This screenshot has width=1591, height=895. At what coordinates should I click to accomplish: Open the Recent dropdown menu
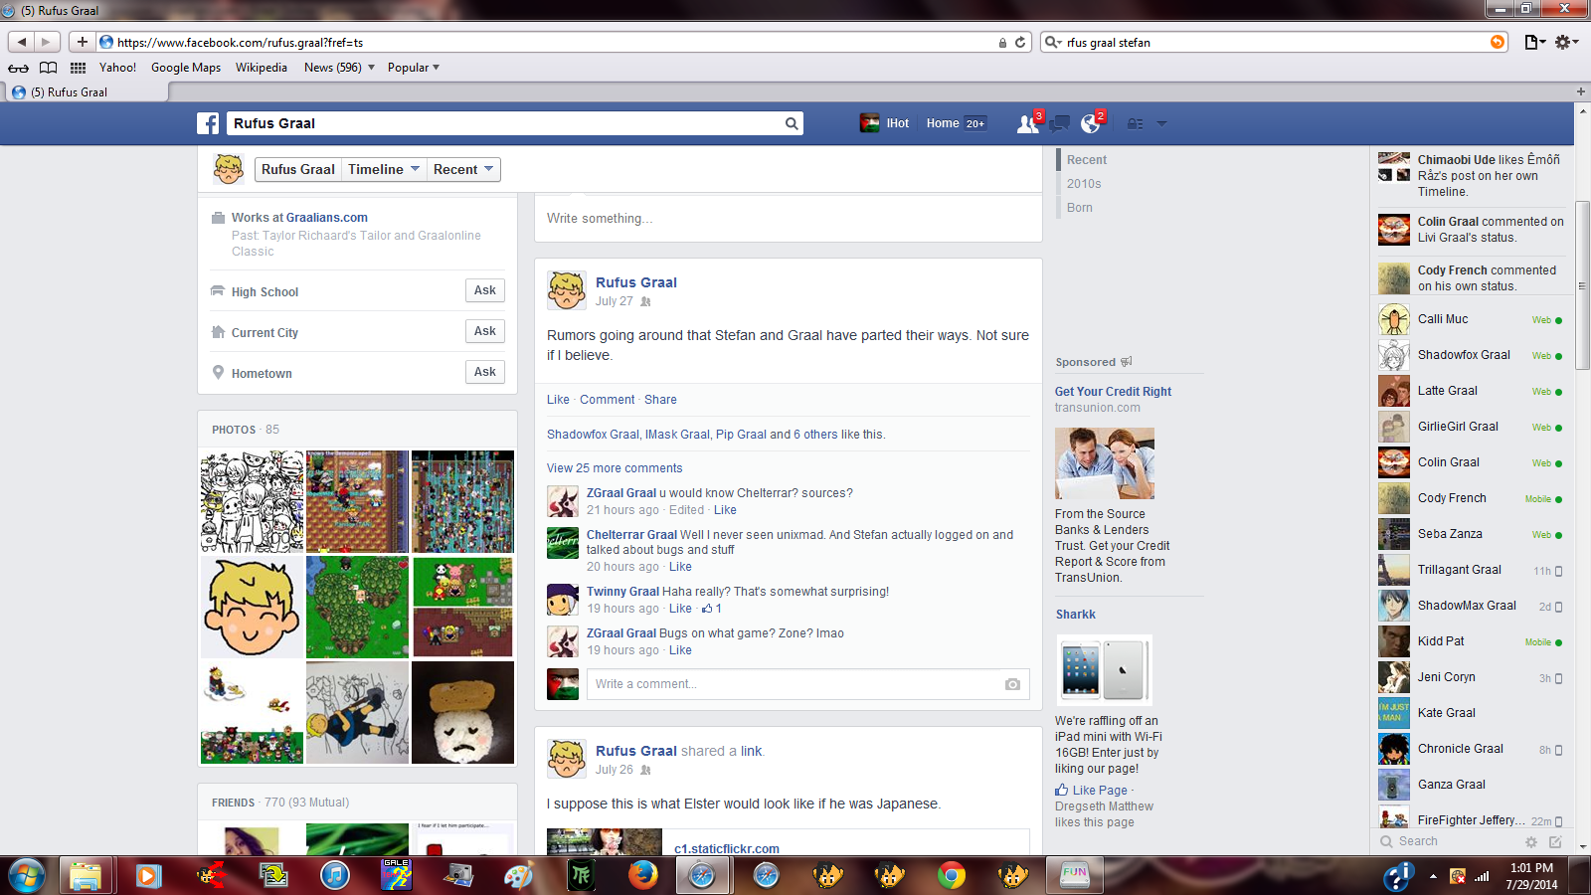(x=463, y=169)
